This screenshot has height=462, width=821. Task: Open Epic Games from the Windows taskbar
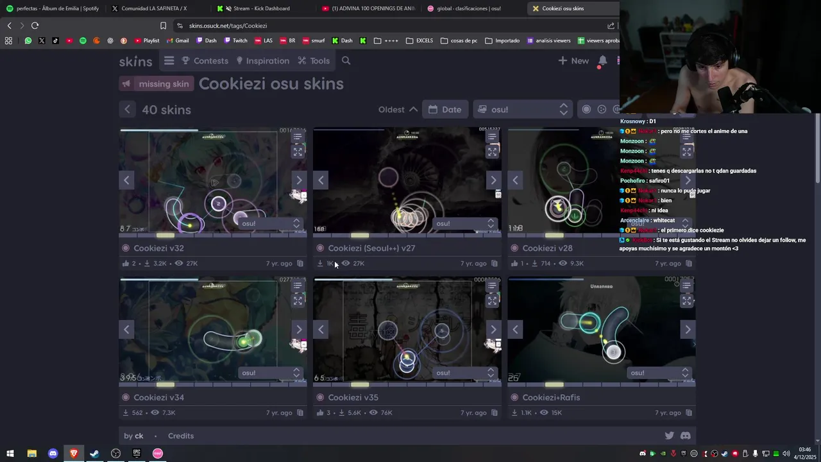point(137,453)
